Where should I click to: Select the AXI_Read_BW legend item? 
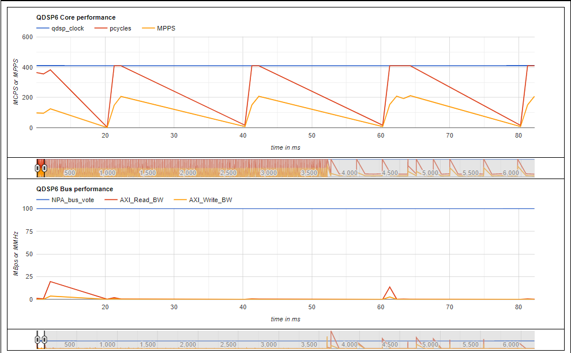(x=134, y=200)
